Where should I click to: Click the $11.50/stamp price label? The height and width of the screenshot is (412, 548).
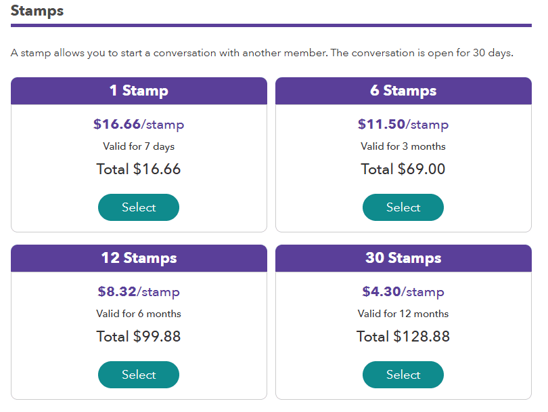tap(403, 125)
